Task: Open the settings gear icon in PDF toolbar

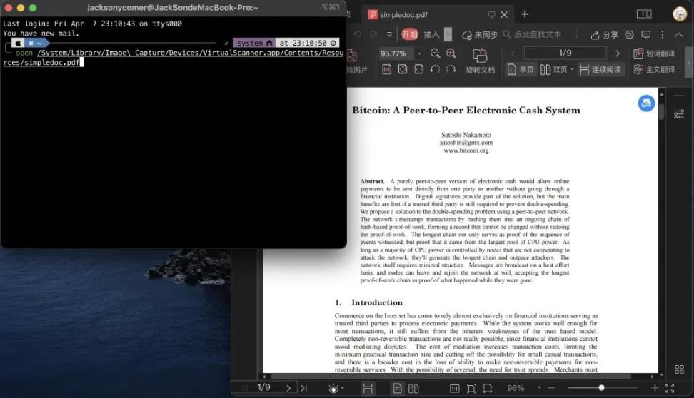Action: (x=629, y=34)
